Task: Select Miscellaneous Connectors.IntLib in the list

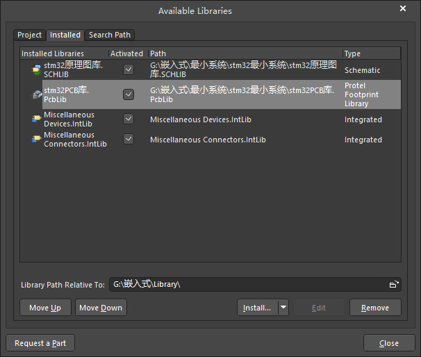Action: tap(75, 139)
